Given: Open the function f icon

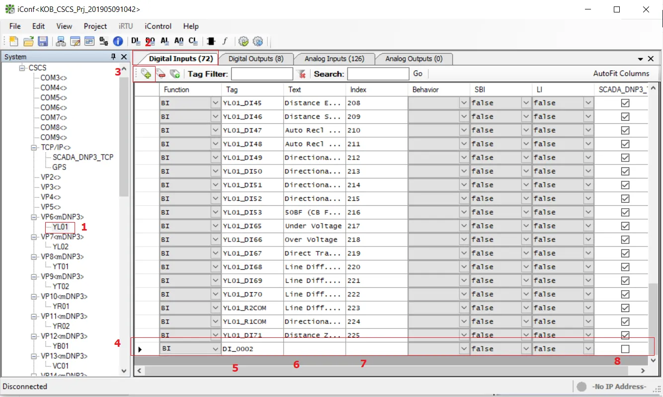Looking at the screenshot, I should point(225,41).
